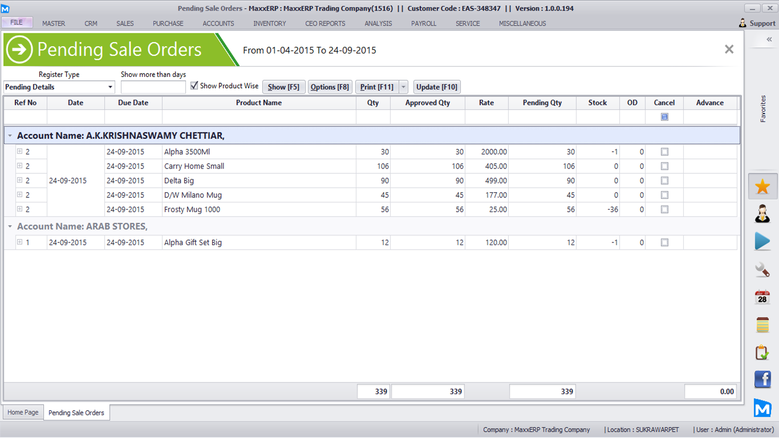The height and width of the screenshot is (438, 779).
Task: Open the INVENTORY menu
Action: (x=269, y=23)
